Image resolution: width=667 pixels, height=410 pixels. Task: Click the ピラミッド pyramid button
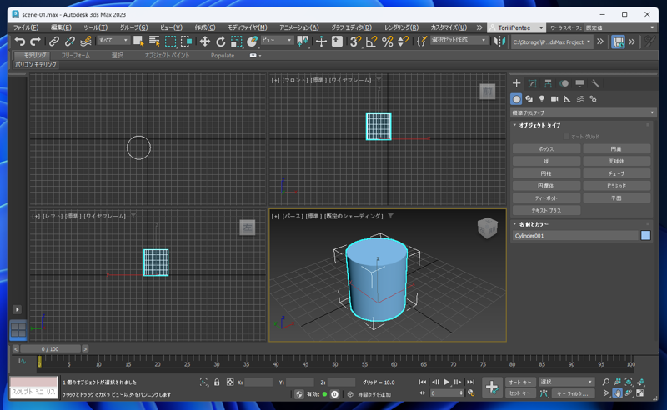(x=616, y=186)
